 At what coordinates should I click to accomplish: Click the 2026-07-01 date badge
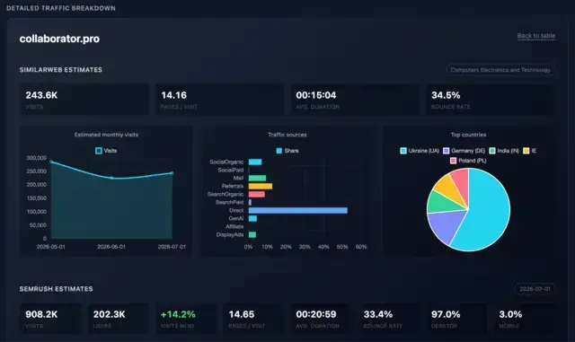(x=535, y=289)
